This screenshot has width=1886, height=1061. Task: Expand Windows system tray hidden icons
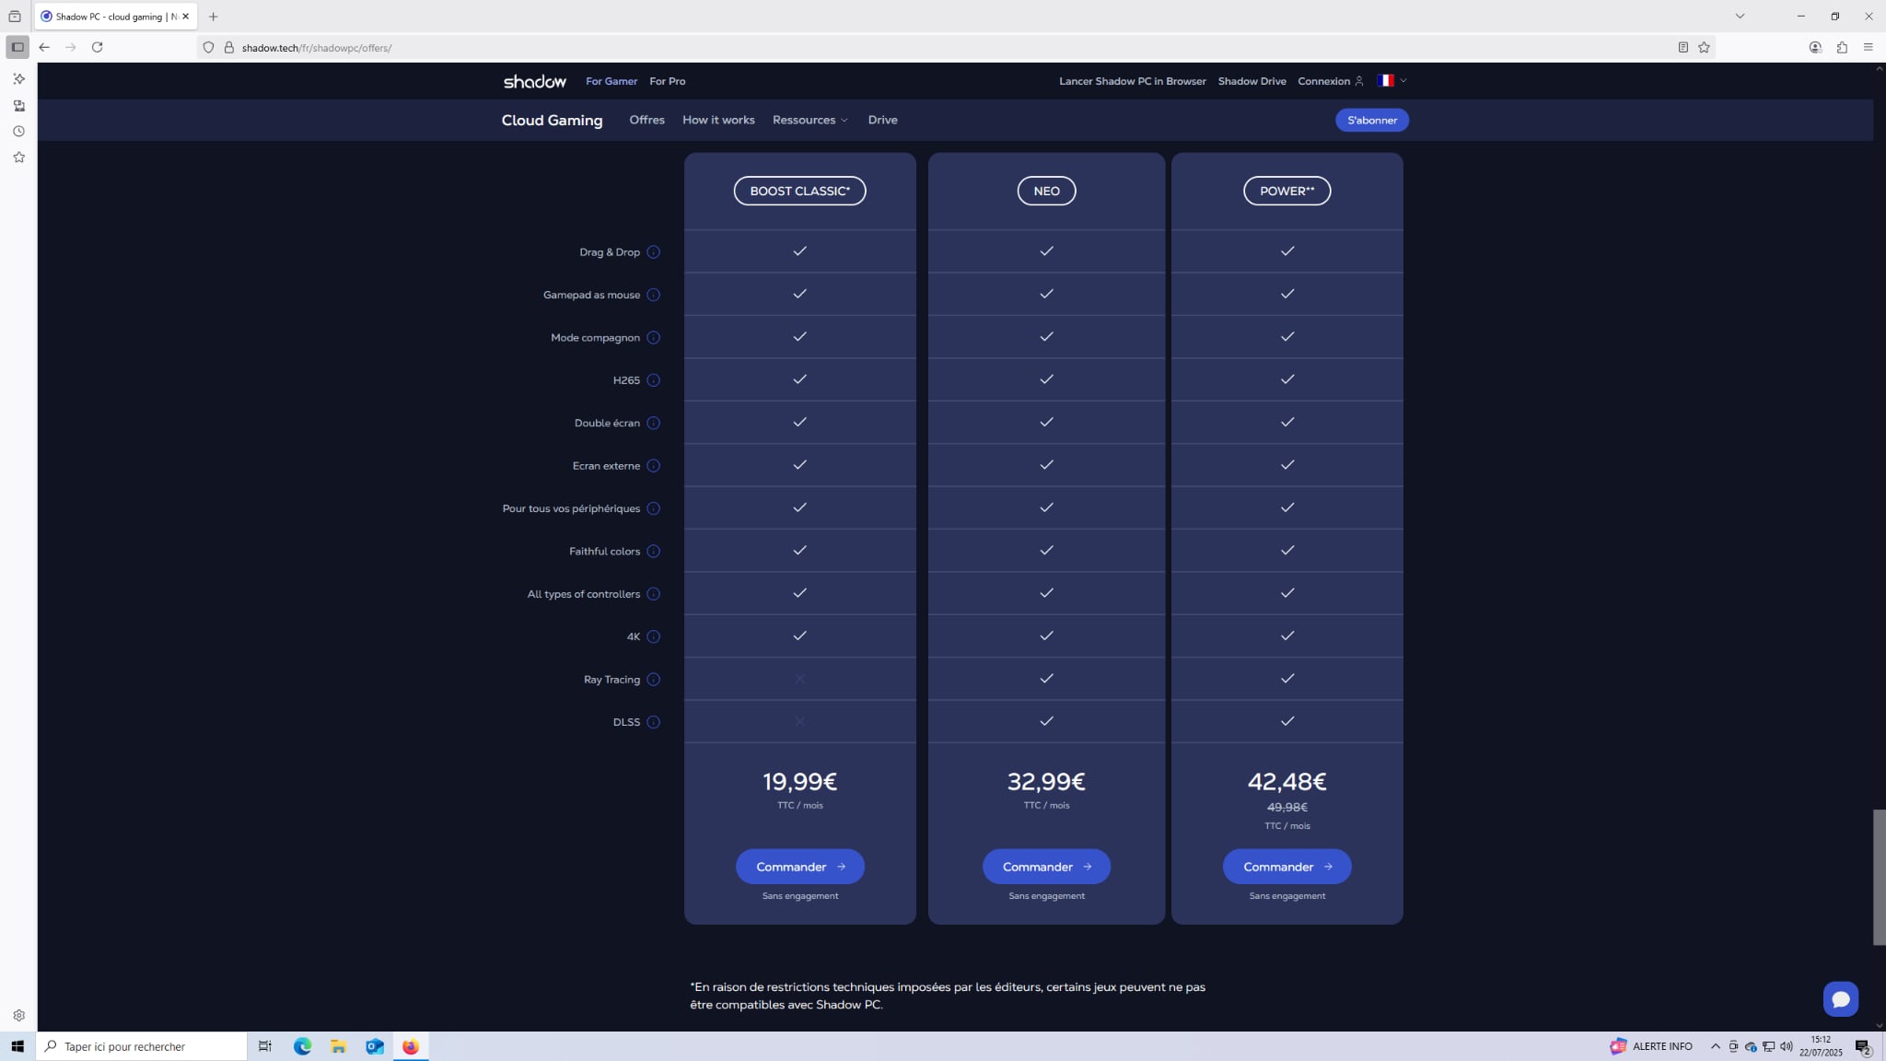(x=1715, y=1047)
